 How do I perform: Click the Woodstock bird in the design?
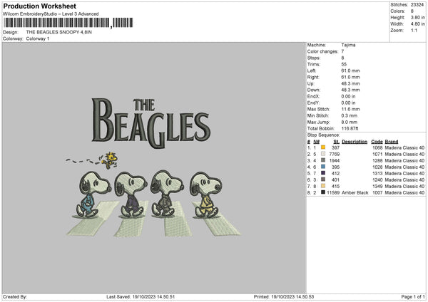pos(110,161)
